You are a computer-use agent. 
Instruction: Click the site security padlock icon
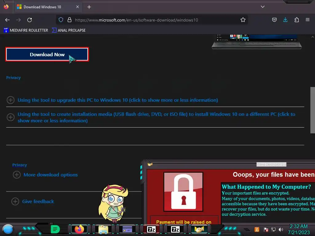click(70, 20)
